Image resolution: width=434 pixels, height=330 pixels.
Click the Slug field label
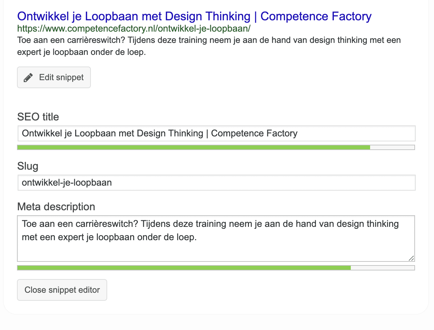(28, 166)
